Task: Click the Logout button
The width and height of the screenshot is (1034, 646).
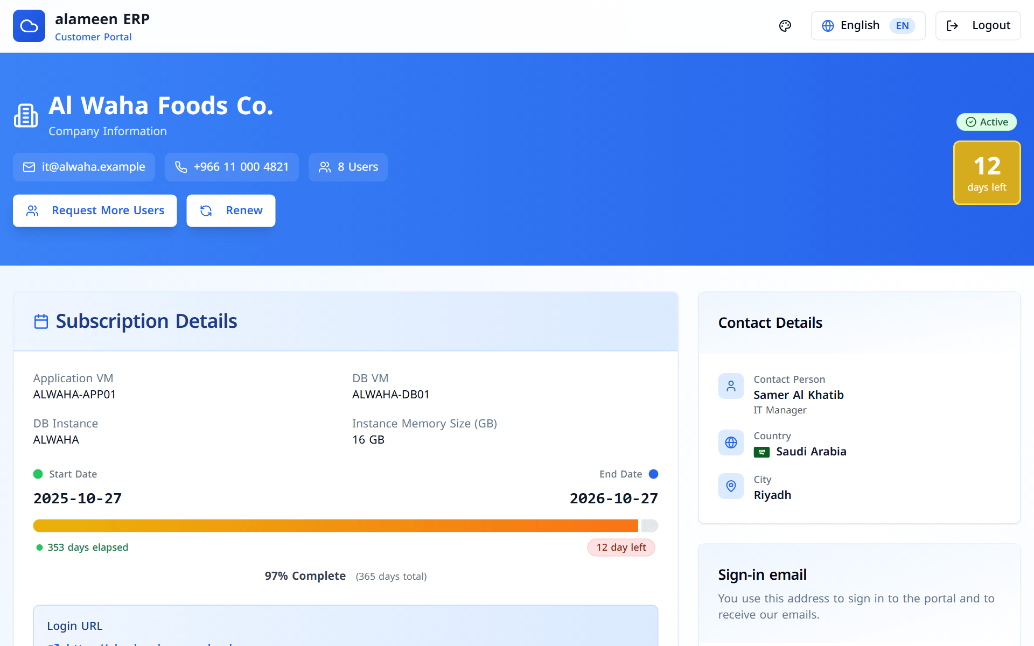Action: point(978,26)
